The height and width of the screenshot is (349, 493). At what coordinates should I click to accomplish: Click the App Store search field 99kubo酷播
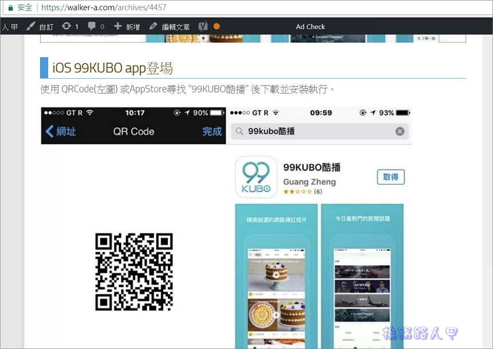point(320,131)
